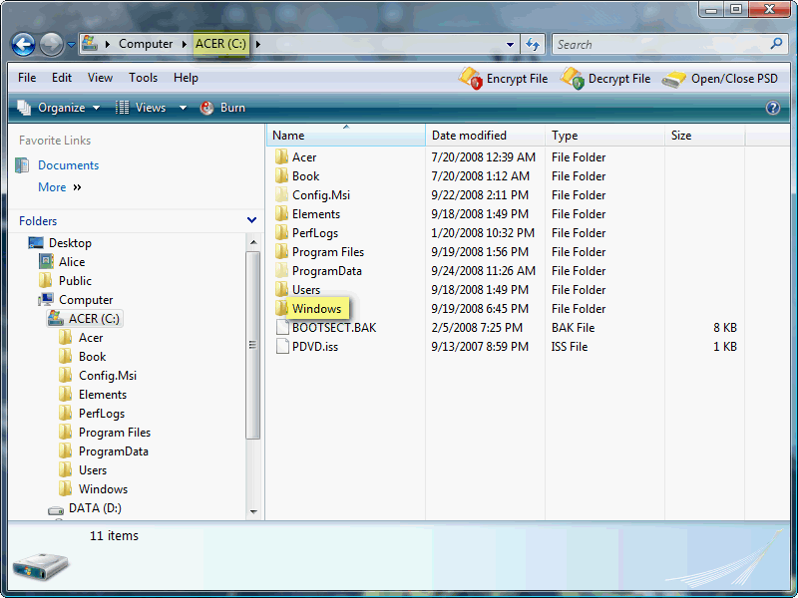Click the folder tree scrollbar thumb
This screenshot has height=598, width=798.
point(253,345)
